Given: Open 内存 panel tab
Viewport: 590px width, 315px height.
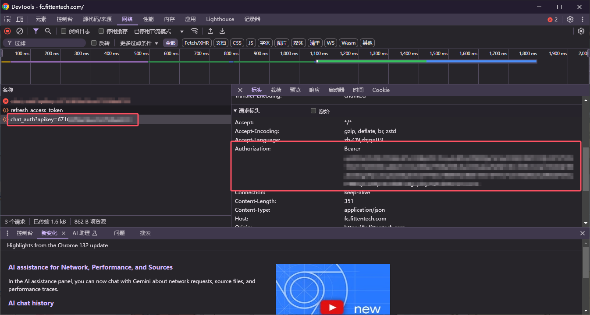Looking at the screenshot, I should [x=169, y=19].
